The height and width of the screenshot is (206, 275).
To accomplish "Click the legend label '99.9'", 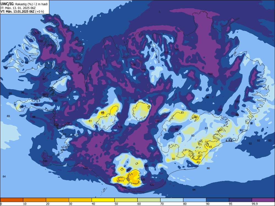I will 255,204.
